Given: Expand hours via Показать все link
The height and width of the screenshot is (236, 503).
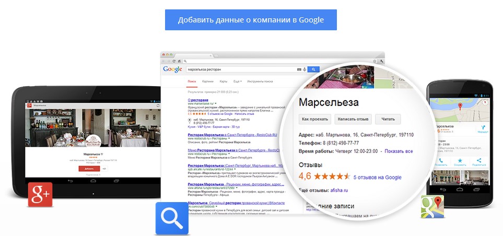Looking at the screenshot, I should 399,151.
